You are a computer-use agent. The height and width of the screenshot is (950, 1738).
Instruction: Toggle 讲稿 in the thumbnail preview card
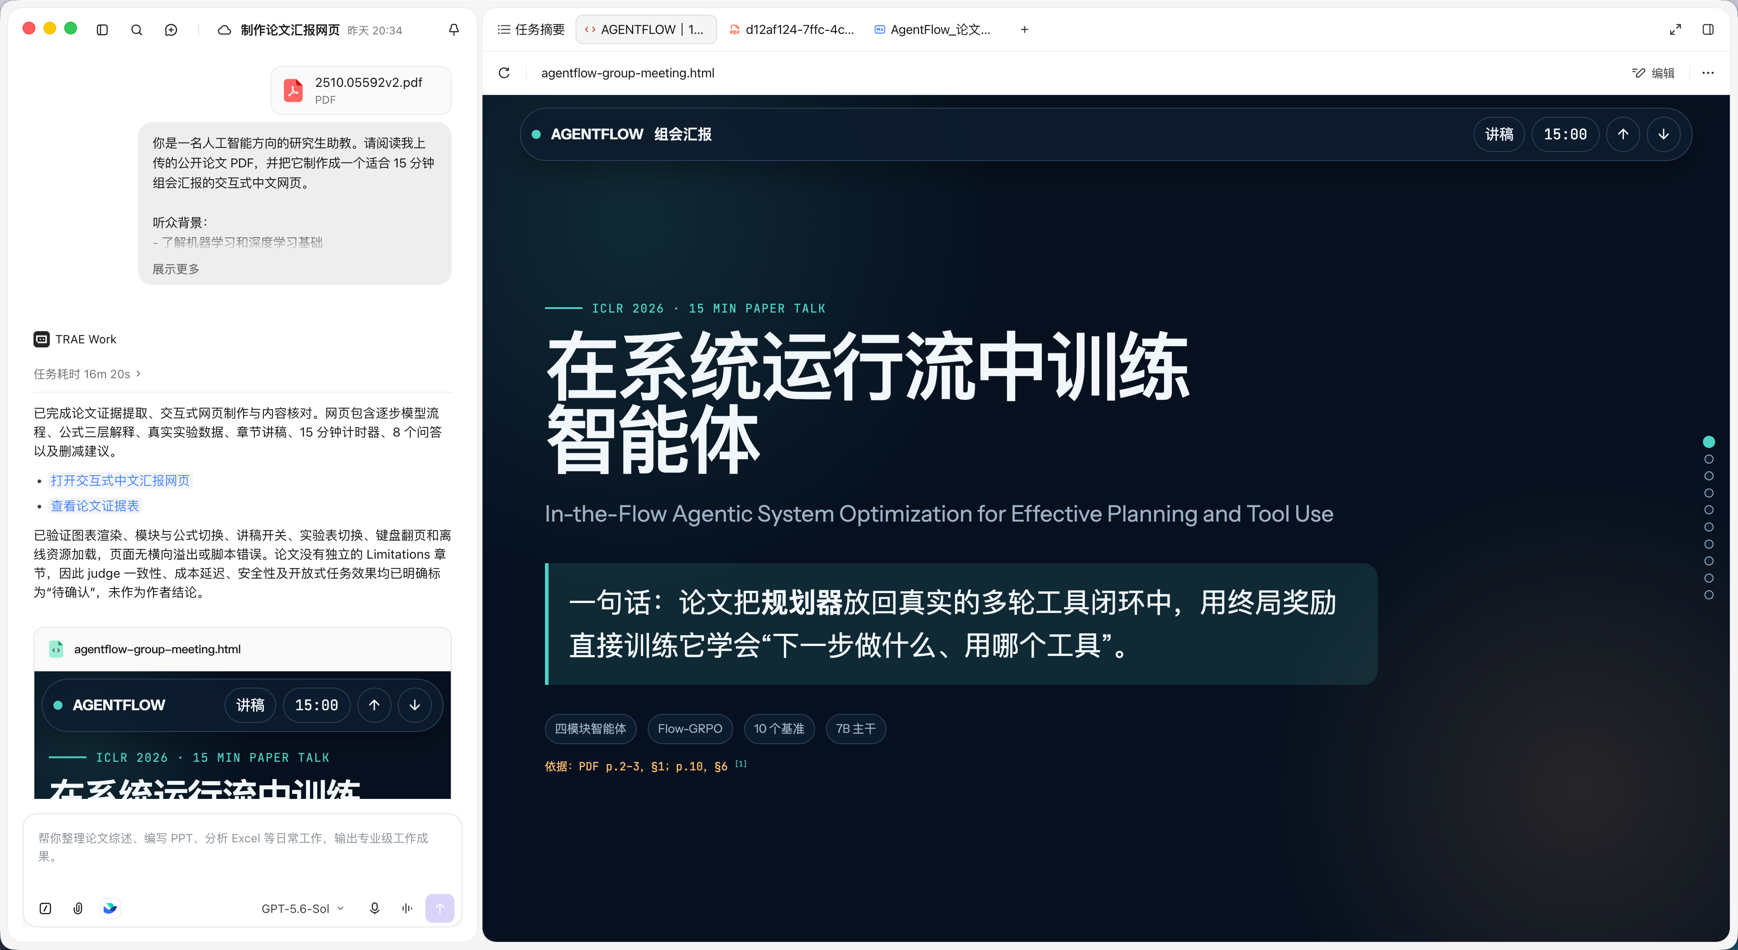tap(250, 705)
